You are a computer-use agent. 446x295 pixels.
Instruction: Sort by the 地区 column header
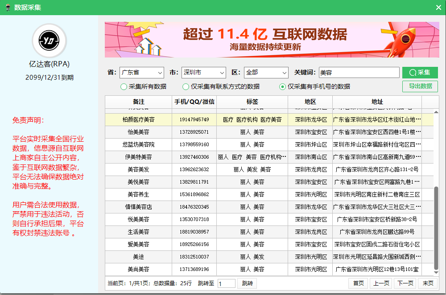coord(310,102)
